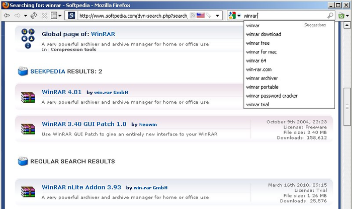Click 'Downloads: 25,576' text

[303, 201]
